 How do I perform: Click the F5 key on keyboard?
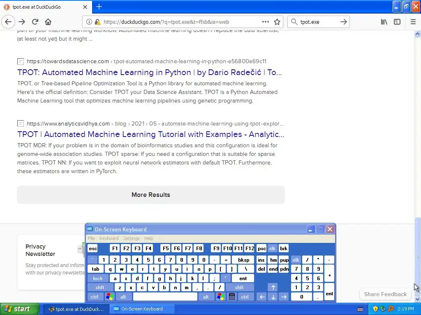(x=166, y=248)
